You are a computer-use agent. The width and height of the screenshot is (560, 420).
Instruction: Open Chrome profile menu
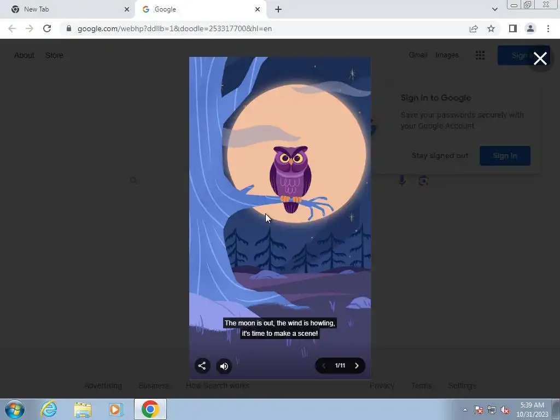(530, 28)
